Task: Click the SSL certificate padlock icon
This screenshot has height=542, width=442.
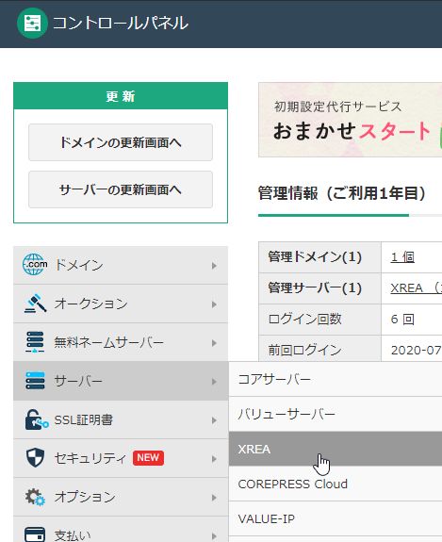Action: [37, 419]
